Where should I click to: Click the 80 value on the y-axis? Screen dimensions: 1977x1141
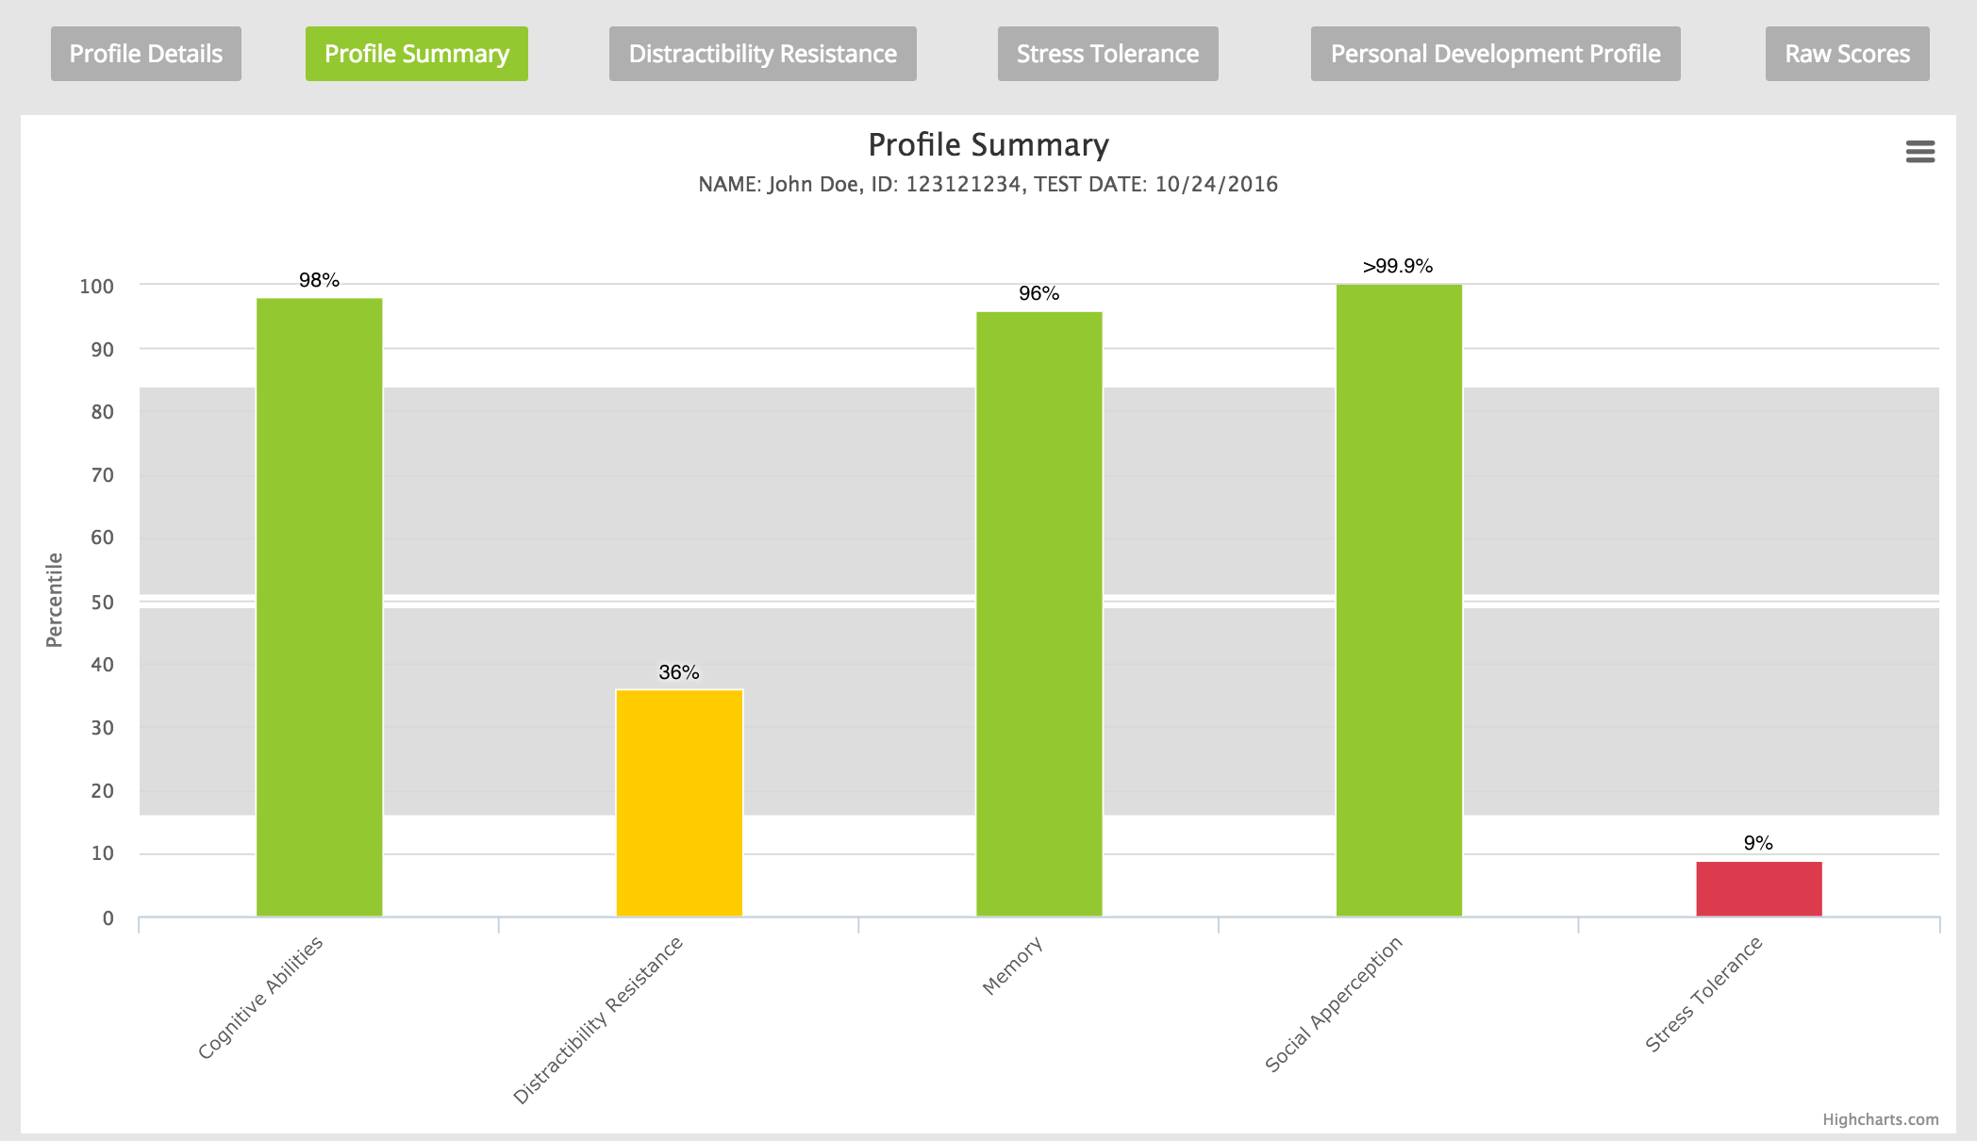[102, 412]
